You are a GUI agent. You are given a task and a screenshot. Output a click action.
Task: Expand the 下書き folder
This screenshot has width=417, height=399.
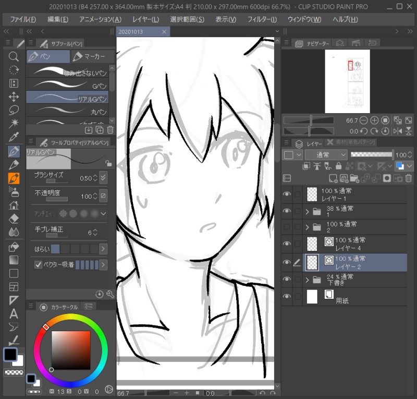(x=307, y=280)
